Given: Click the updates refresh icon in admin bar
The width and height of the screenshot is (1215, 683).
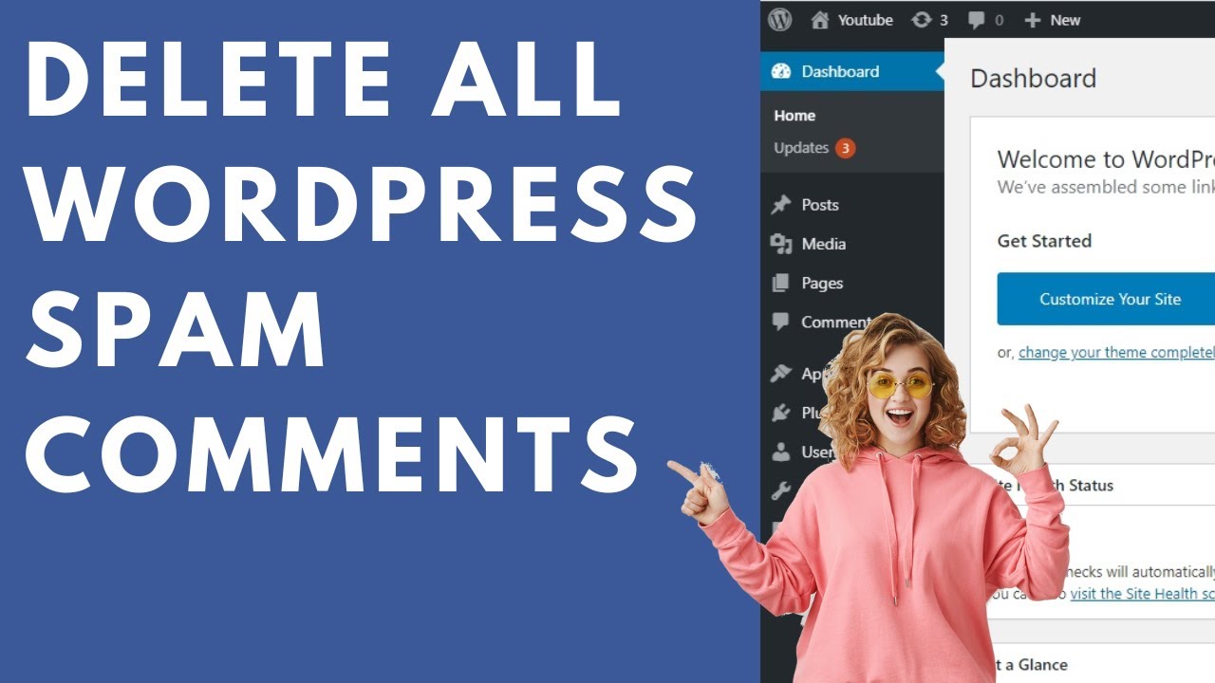Looking at the screenshot, I should click(921, 20).
